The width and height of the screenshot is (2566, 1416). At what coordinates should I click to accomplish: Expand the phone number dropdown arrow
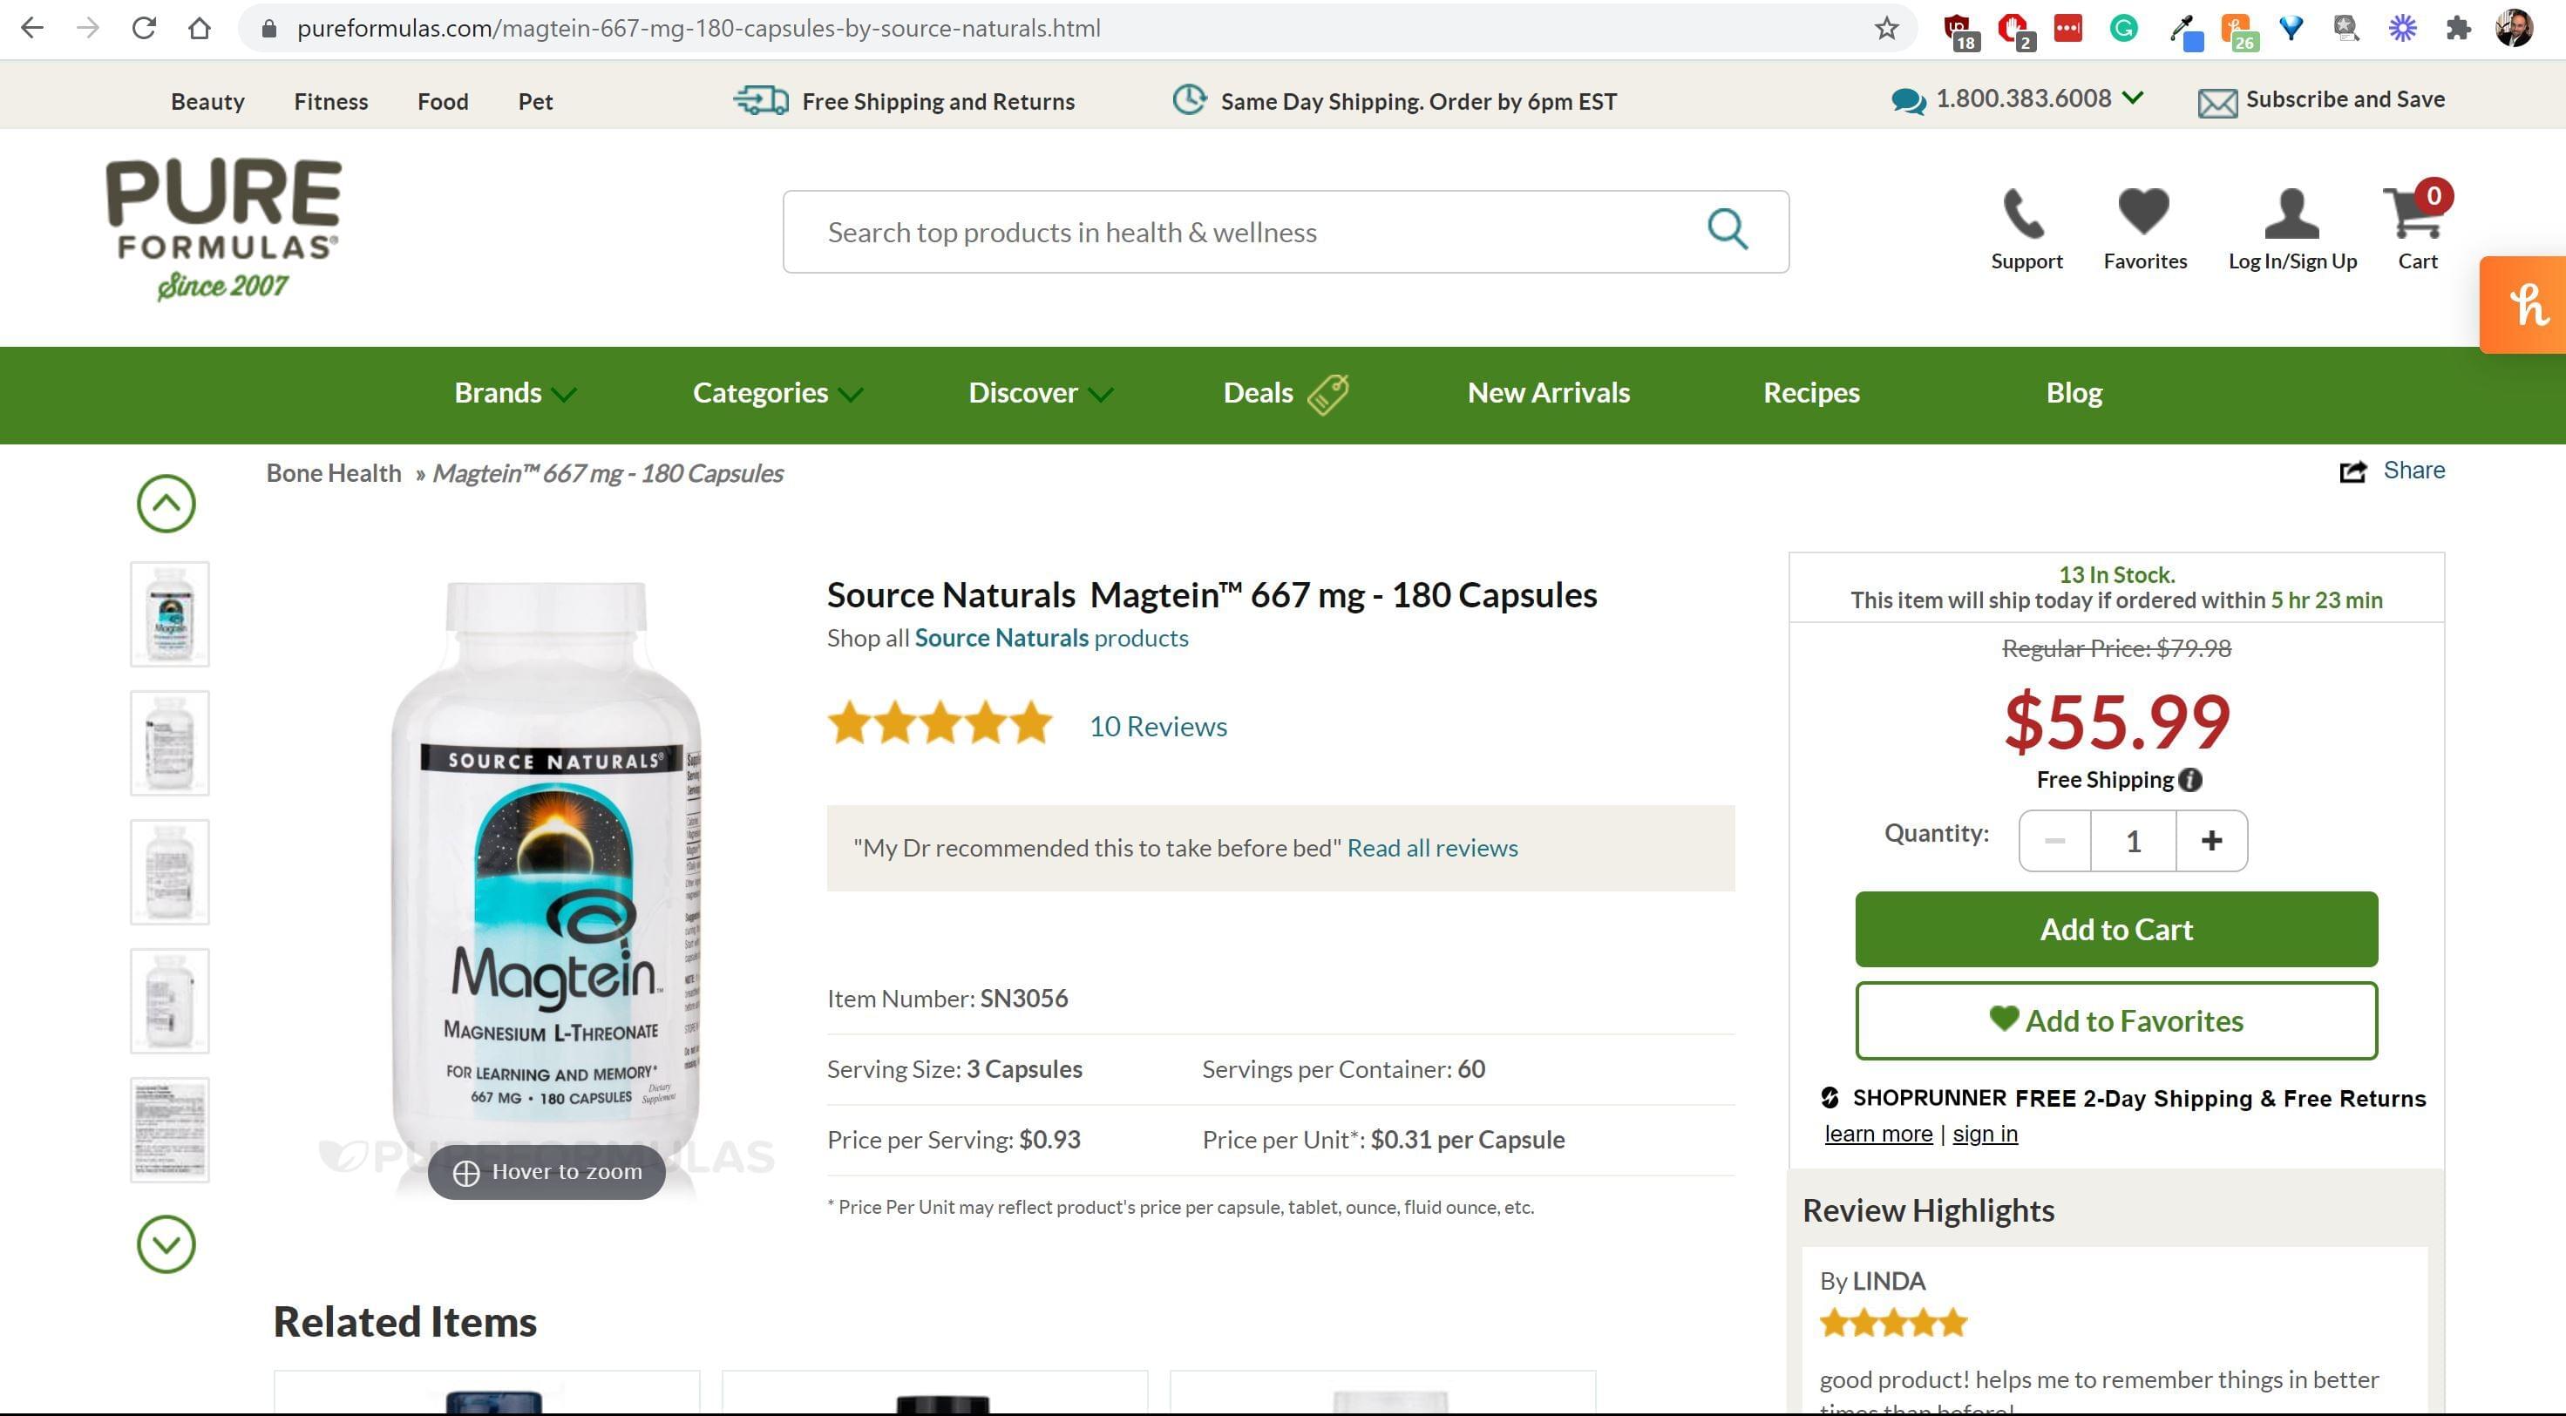(2133, 98)
